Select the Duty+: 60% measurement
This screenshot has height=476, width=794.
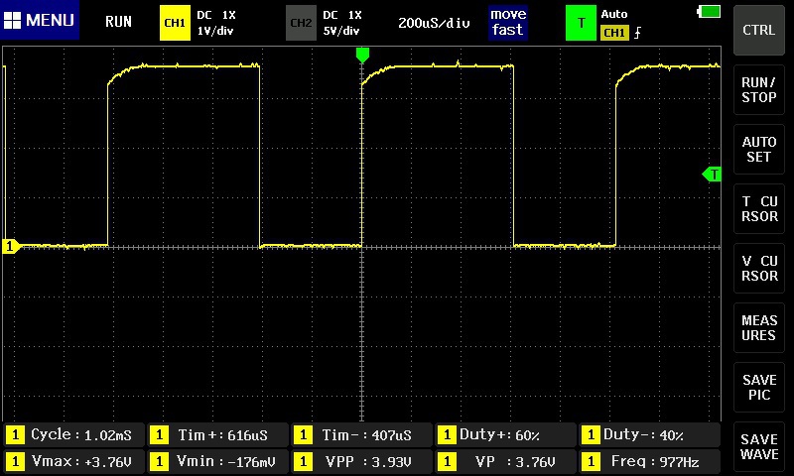click(505, 435)
